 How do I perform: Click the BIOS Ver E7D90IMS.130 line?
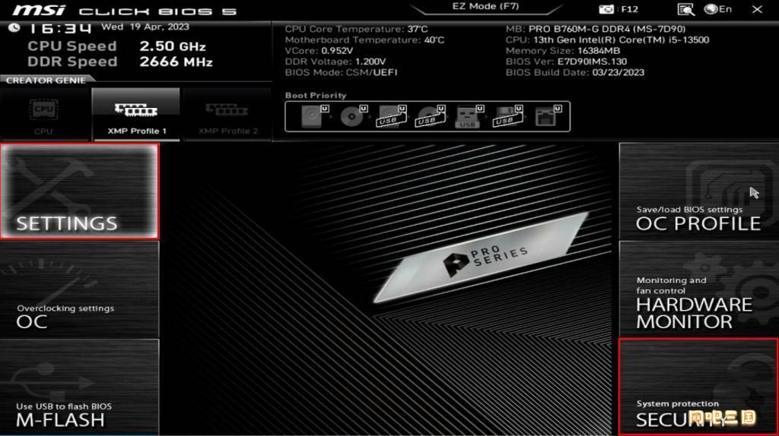pyautogui.click(x=566, y=62)
